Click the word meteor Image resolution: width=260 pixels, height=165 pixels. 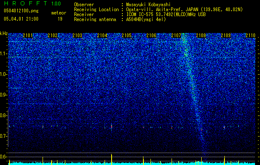59,13
